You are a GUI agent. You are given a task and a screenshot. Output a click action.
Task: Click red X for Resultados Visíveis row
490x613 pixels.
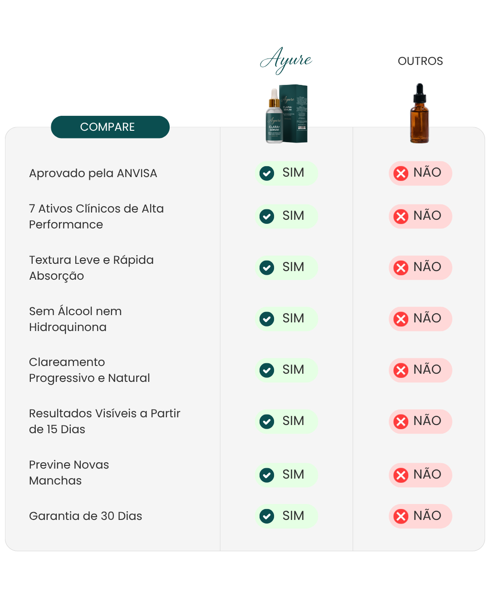pyautogui.click(x=401, y=422)
